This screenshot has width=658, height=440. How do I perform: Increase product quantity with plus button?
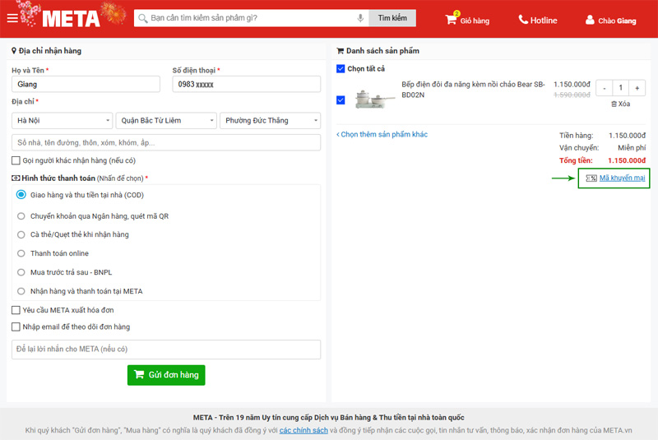(638, 88)
